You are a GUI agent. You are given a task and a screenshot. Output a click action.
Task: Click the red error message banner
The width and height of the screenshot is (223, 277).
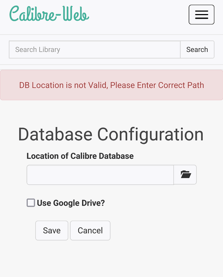(111, 85)
